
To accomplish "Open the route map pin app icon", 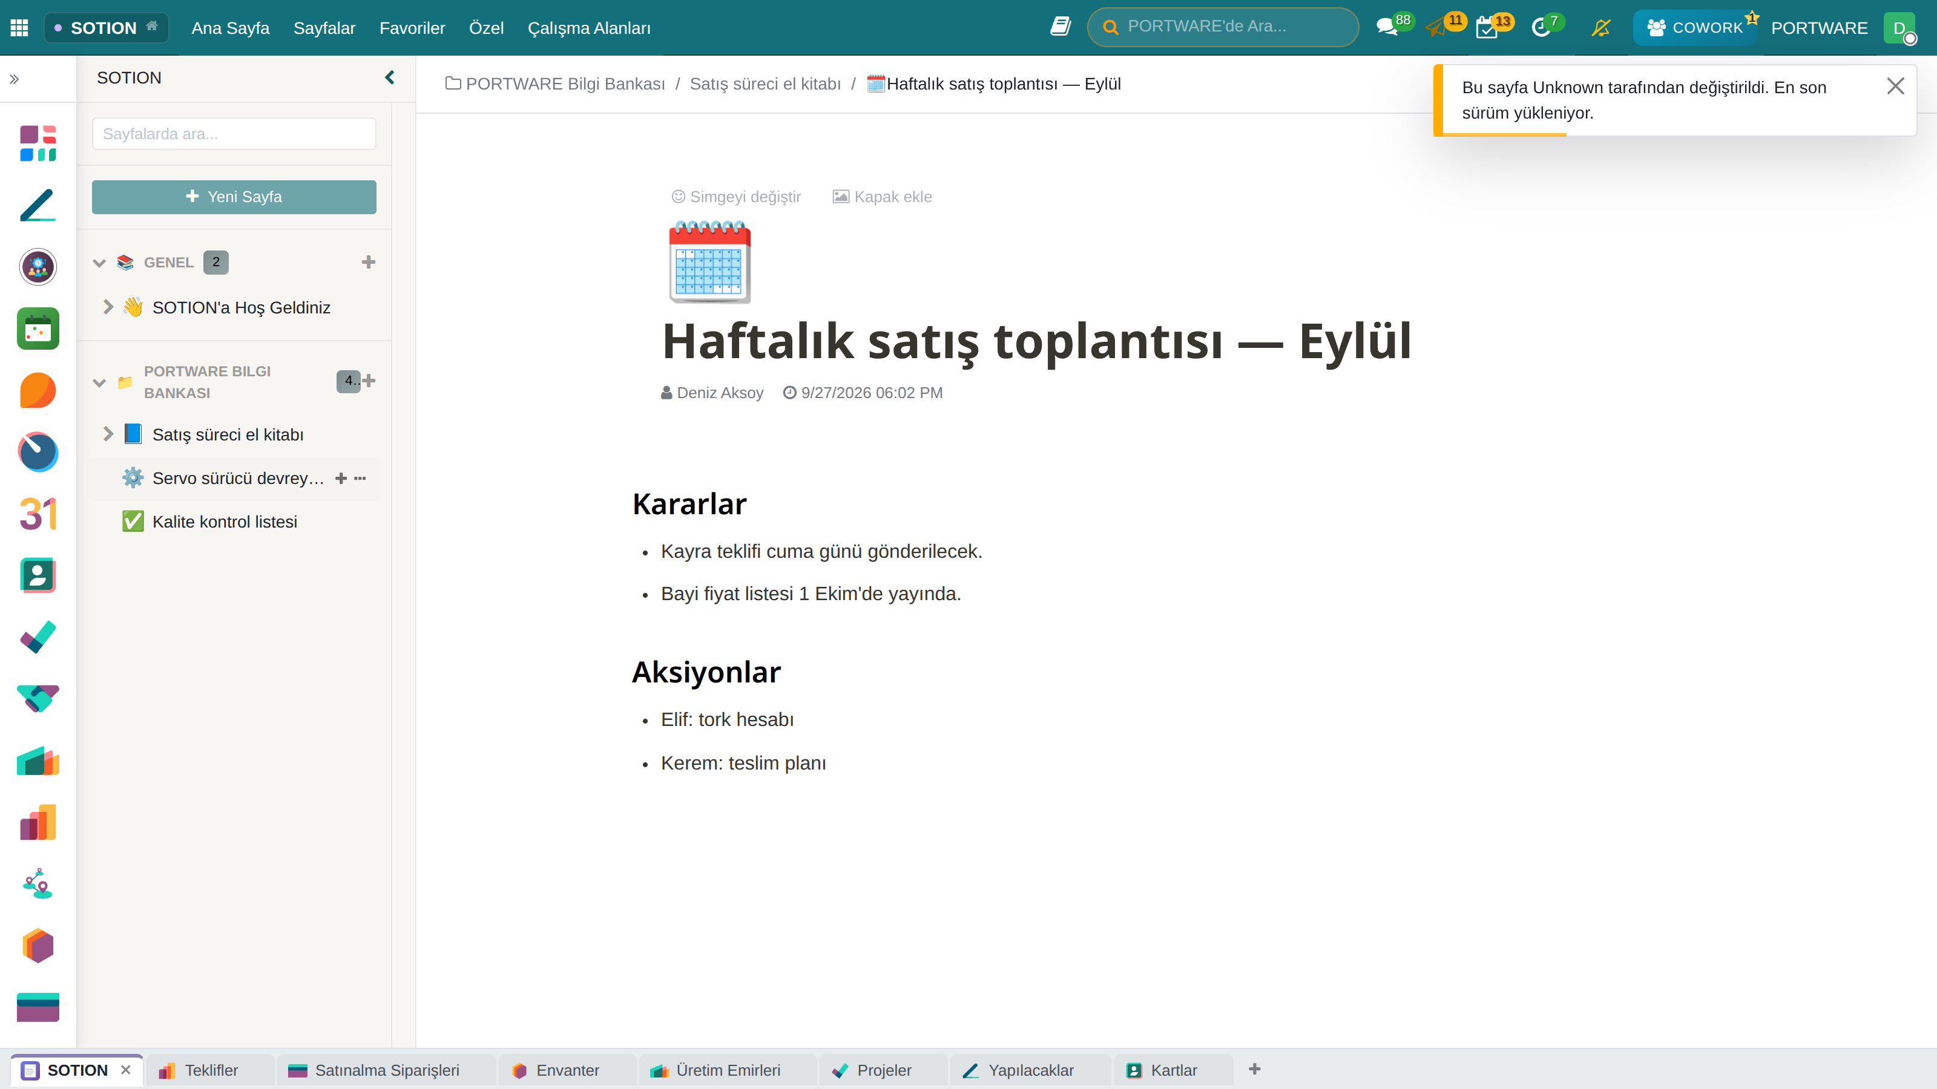I will [x=38, y=884].
